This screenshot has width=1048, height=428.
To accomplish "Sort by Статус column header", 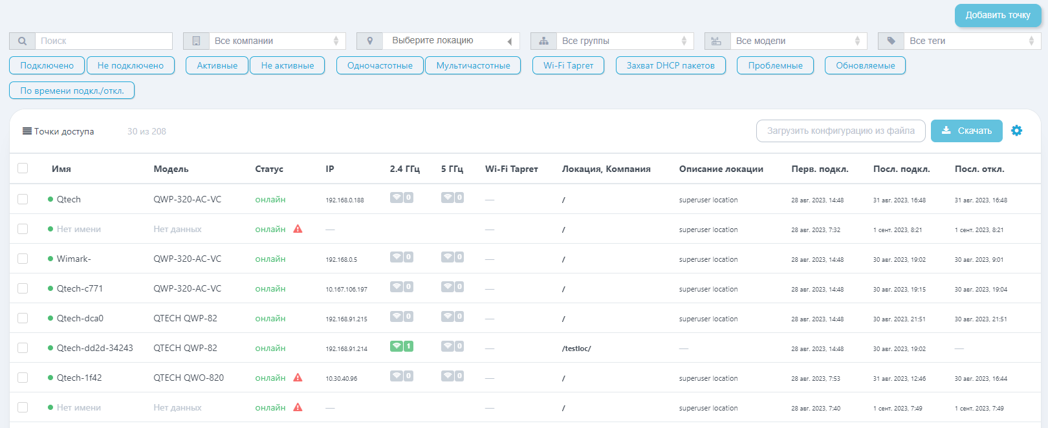I will [269, 169].
